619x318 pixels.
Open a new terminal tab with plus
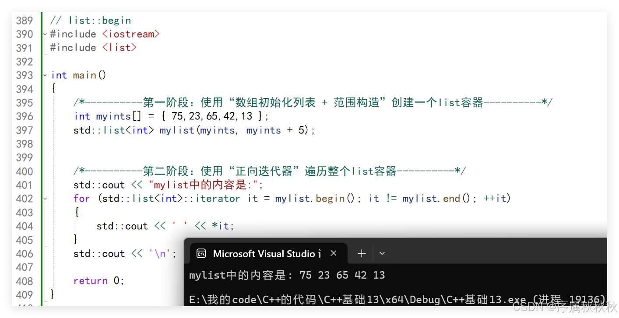click(362, 253)
